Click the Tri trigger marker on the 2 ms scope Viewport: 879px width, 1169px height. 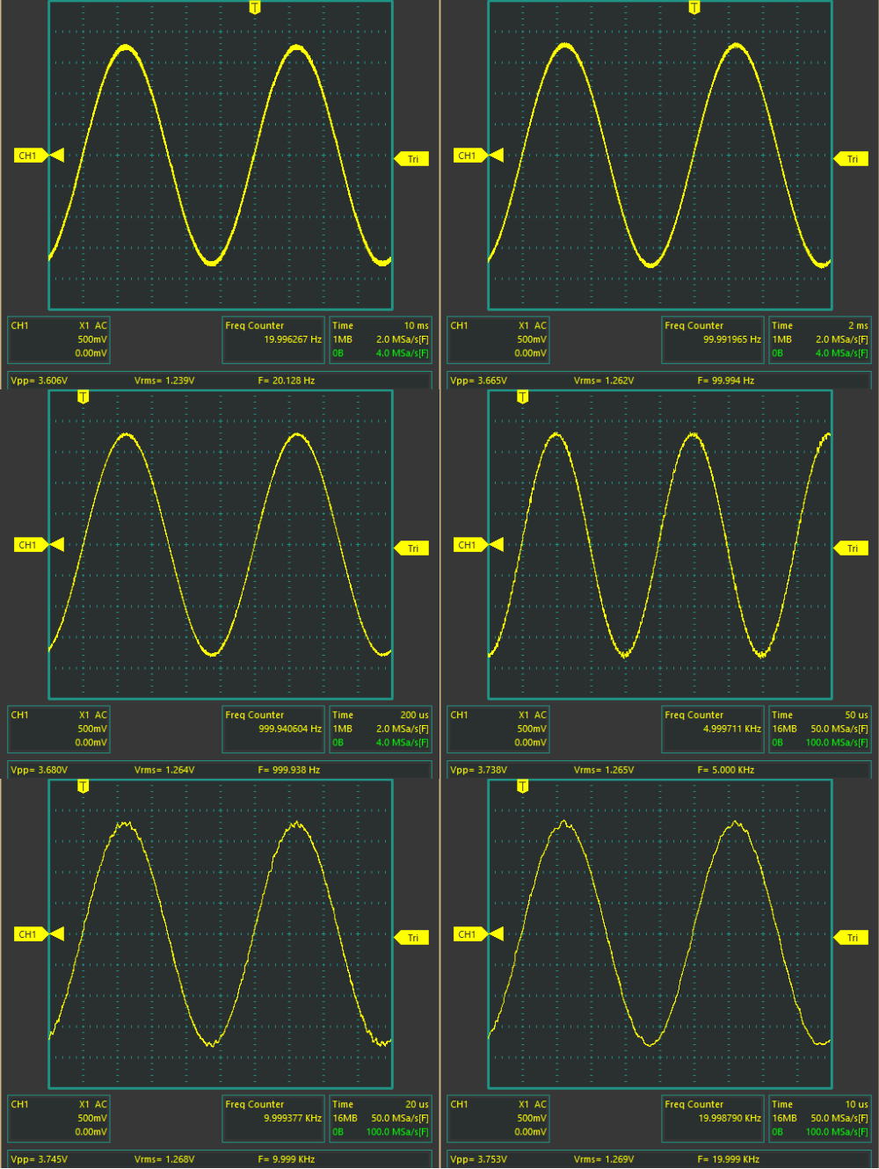click(851, 159)
